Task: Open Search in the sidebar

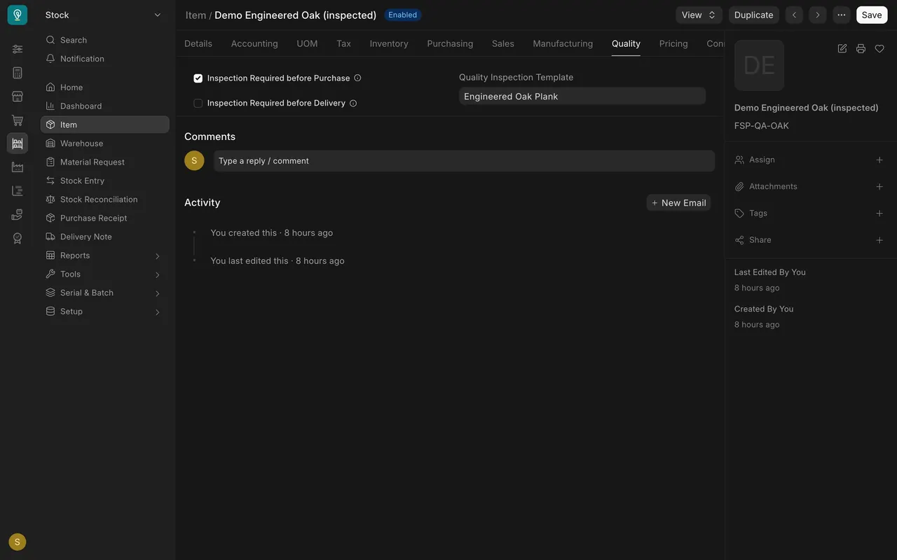Action: coord(104,40)
